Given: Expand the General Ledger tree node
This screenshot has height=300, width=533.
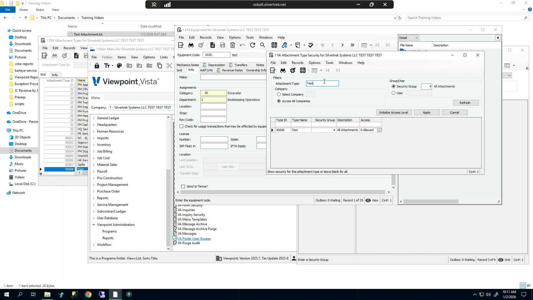Looking at the screenshot, I should pos(94,118).
